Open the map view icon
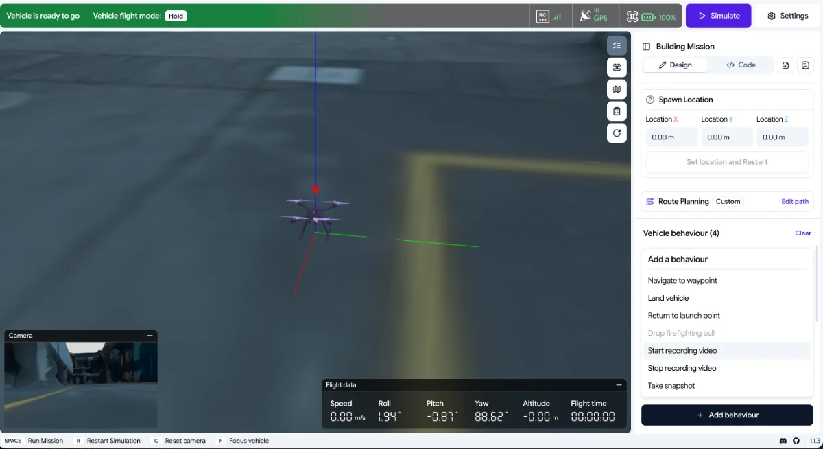823x449 pixels. (617, 89)
